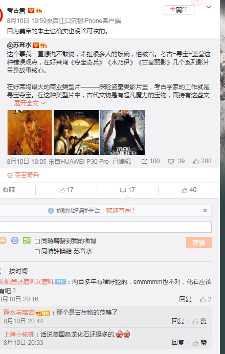Viewport: 225px width, 354px height.
Task: Submit comment with 評論 button
Action: [x=199, y=242]
